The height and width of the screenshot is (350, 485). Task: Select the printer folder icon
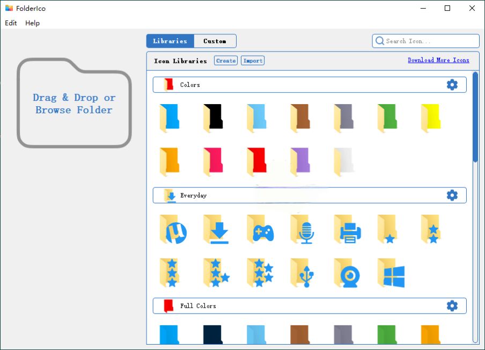[x=347, y=229]
